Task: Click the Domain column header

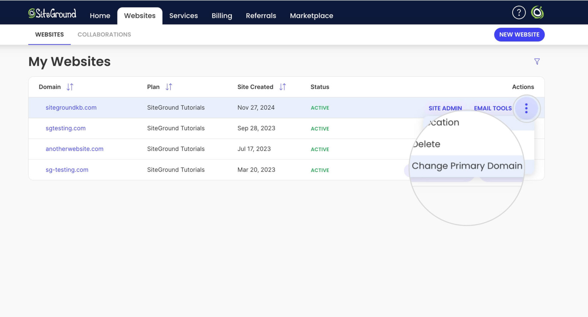Action: click(50, 87)
